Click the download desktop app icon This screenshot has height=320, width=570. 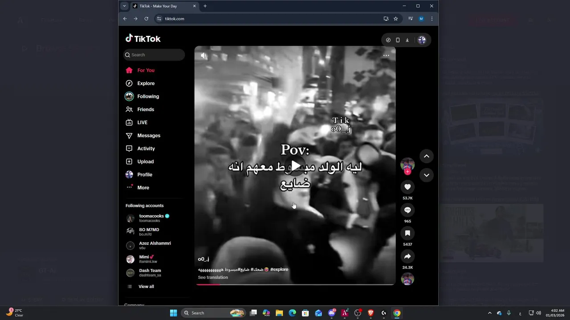click(x=407, y=40)
